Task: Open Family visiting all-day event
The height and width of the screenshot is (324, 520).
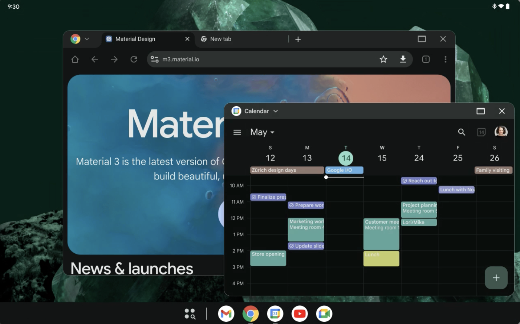Action: point(493,170)
